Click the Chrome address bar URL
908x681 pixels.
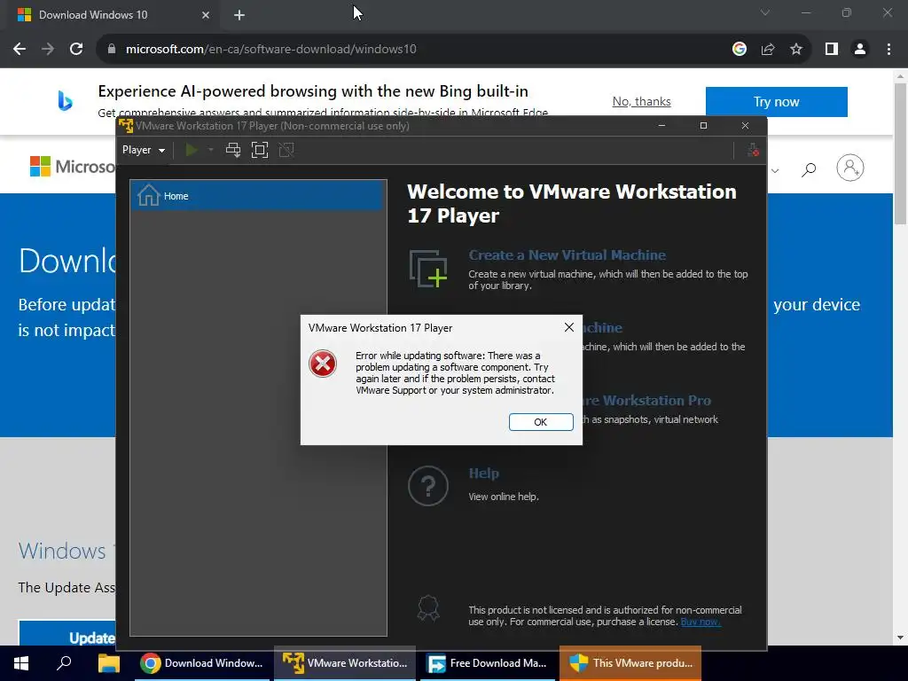(271, 50)
